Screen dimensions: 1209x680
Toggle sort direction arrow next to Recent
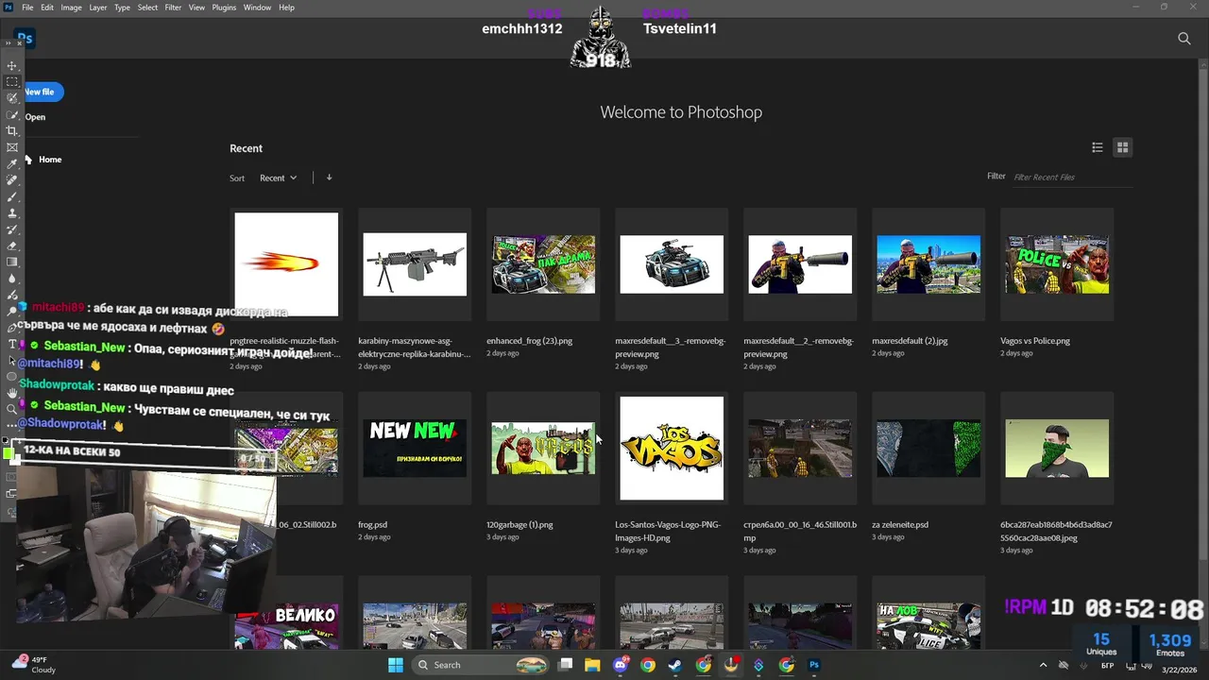click(x=329, y=178)
